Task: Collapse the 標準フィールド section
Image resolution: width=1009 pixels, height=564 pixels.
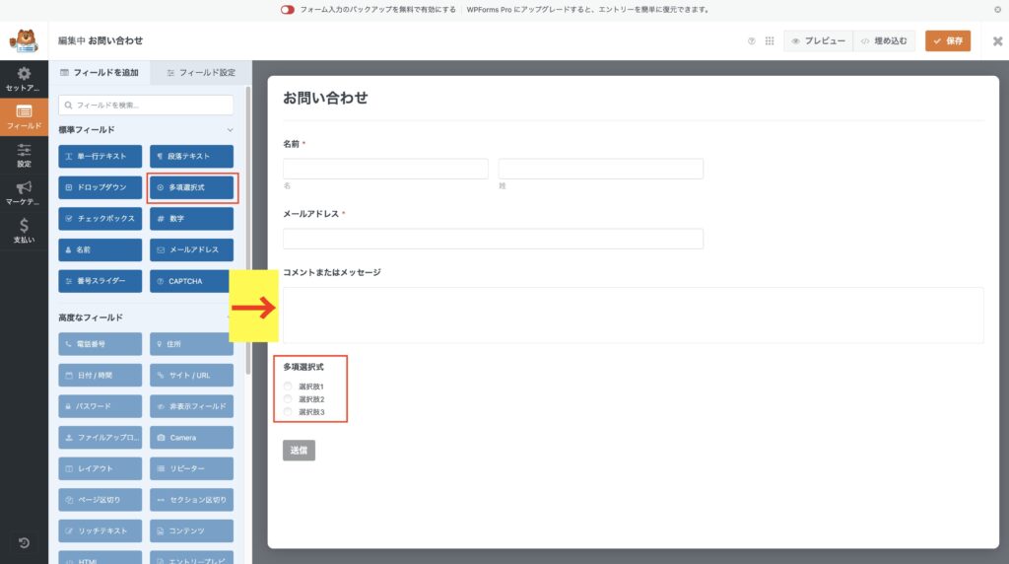Action: pos(231,129)
